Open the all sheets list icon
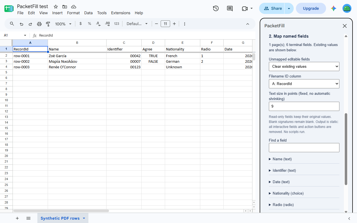This screenshot has height=223, width=357. [28, 218]
